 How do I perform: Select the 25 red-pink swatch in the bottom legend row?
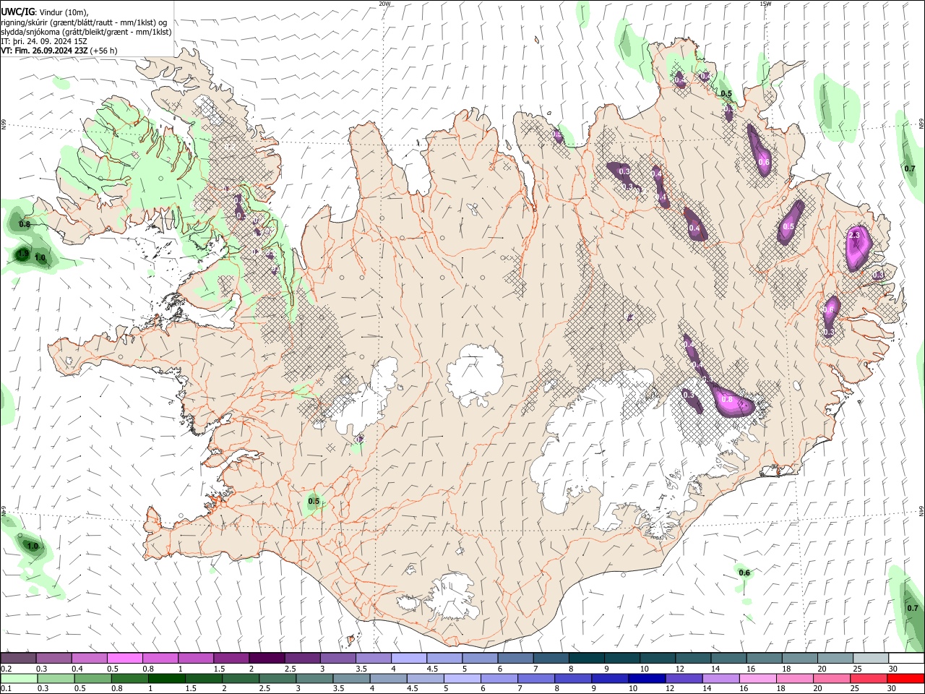[x=868, y=678]
